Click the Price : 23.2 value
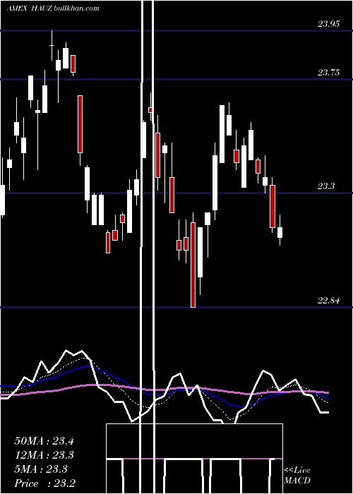353x494 pixels. (44, 483)
